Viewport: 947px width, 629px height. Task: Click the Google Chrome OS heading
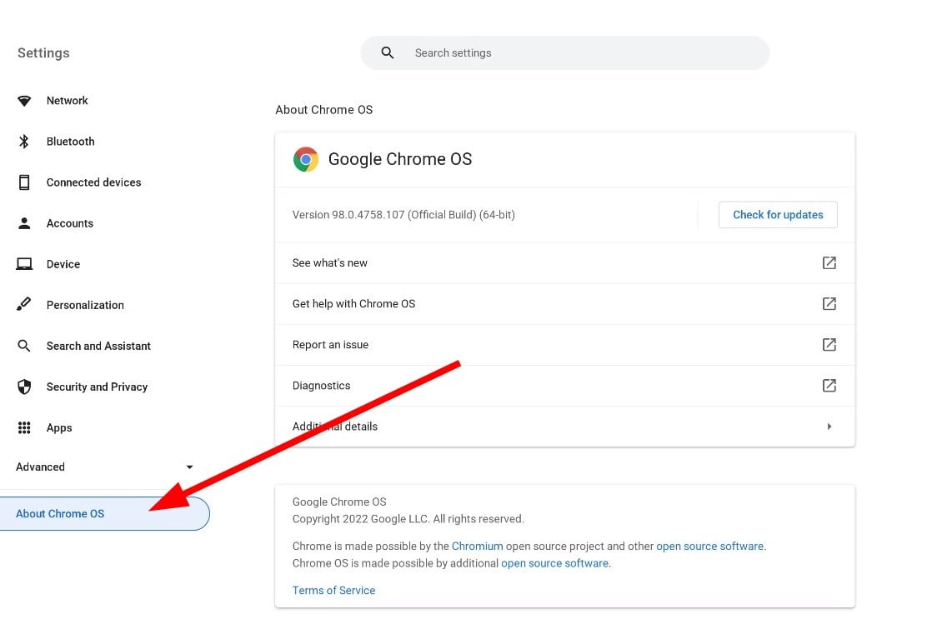(400, 159)
